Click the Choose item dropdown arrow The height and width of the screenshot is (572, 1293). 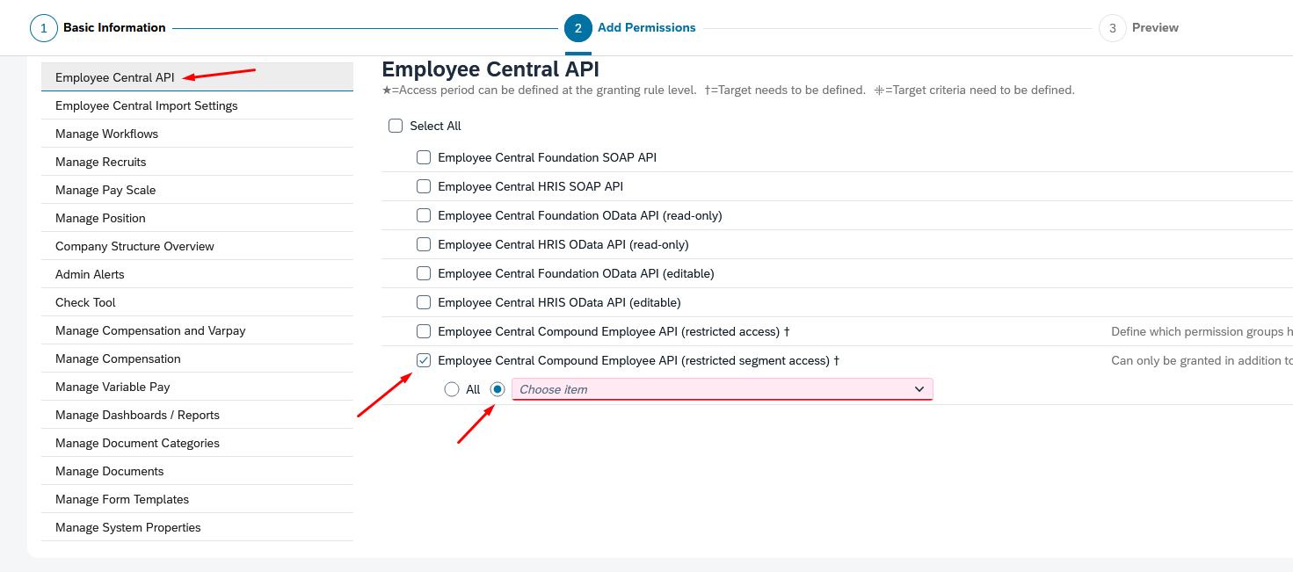coord(919,389)
